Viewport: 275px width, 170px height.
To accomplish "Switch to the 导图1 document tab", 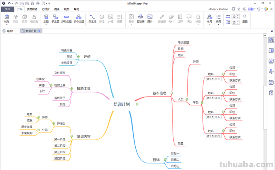I will pyautogui.click(x=10, y=31).
